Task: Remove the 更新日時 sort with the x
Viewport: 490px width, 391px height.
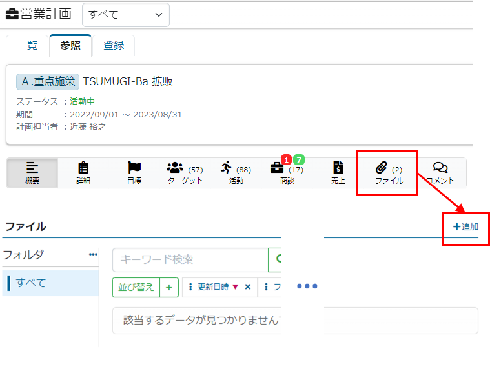Action: 248,286
